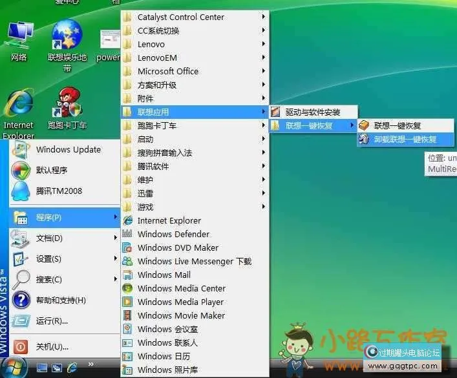Image resolution: width=457 pixels, height=378 pixels.
Task: Click the 腾讯TM2008 penguin icon
Action: [x=21, y=191]
